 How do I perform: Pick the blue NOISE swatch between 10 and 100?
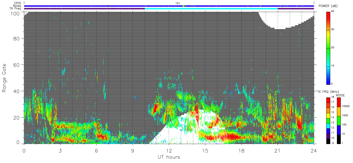(x=339, y=130)
